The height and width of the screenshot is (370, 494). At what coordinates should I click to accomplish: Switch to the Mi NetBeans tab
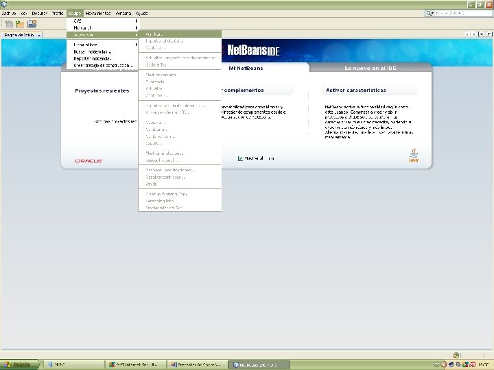point(246,68)
